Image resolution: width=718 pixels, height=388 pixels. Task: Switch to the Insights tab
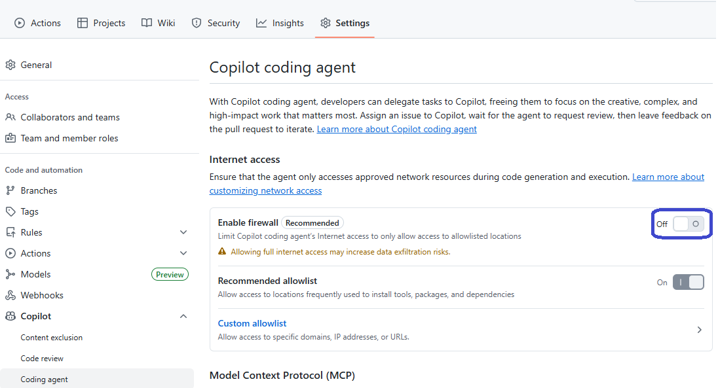tap(280, 23)
